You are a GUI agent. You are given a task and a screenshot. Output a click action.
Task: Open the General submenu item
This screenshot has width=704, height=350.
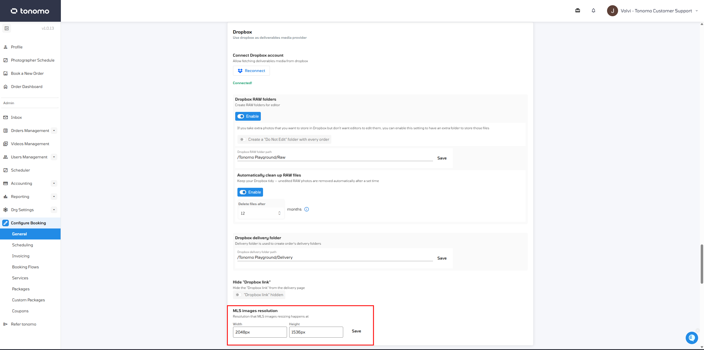(x=30, y=234)
